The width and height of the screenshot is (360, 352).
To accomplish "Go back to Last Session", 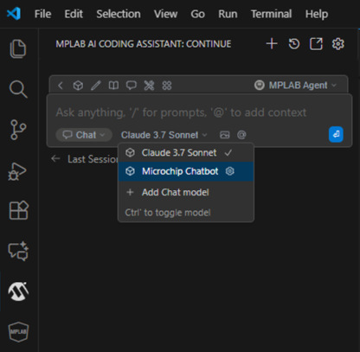I will point(84,159).
